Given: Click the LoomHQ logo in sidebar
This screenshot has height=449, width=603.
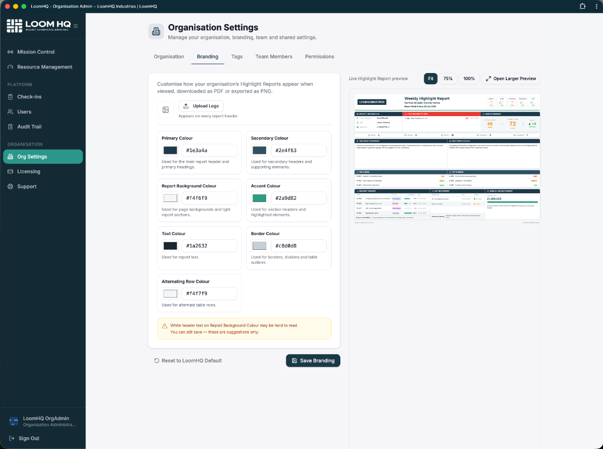Looking at the screenshot, I should [38, 25].
